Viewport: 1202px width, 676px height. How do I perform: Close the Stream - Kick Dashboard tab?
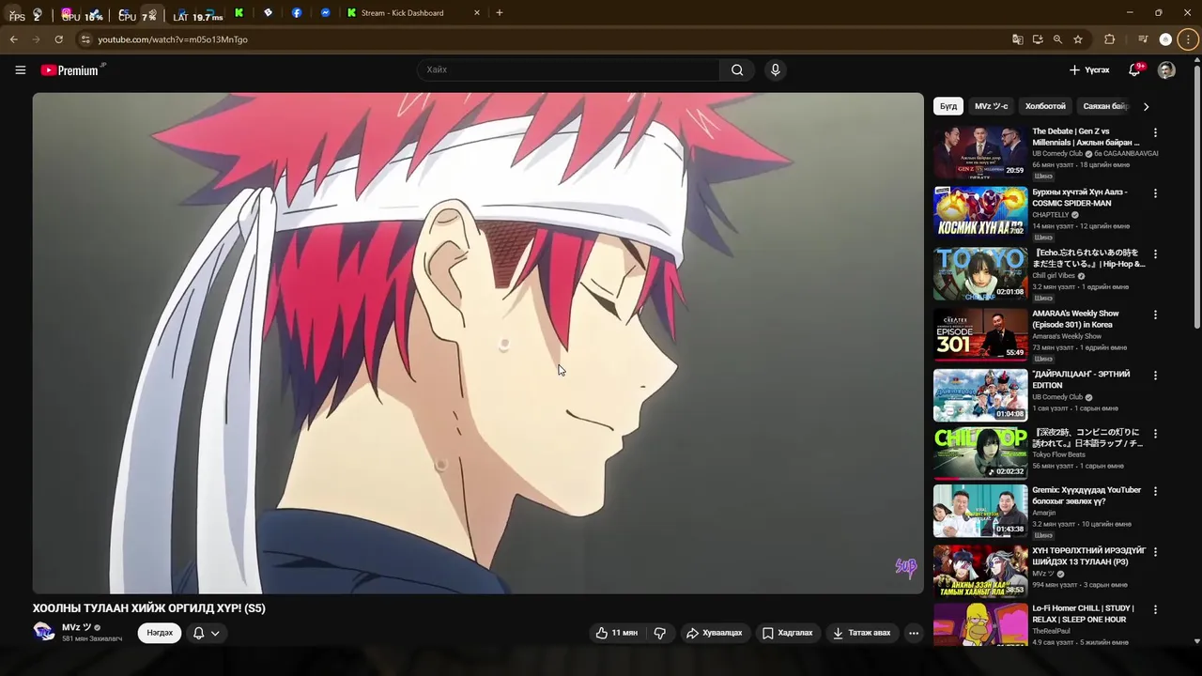pos(476,13)
